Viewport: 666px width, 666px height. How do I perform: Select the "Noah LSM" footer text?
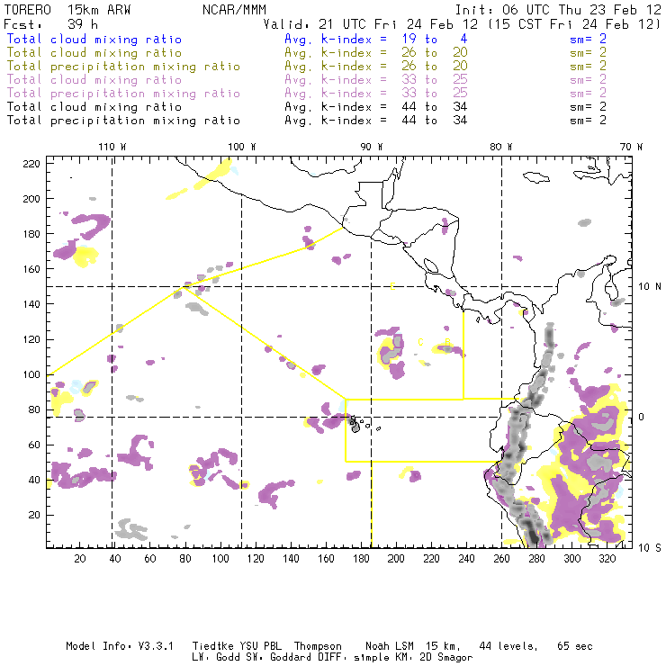[x=390, y=646]
